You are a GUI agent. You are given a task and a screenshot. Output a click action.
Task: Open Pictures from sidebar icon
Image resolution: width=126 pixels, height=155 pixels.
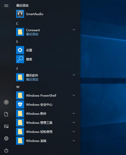[x=6, y=126]
